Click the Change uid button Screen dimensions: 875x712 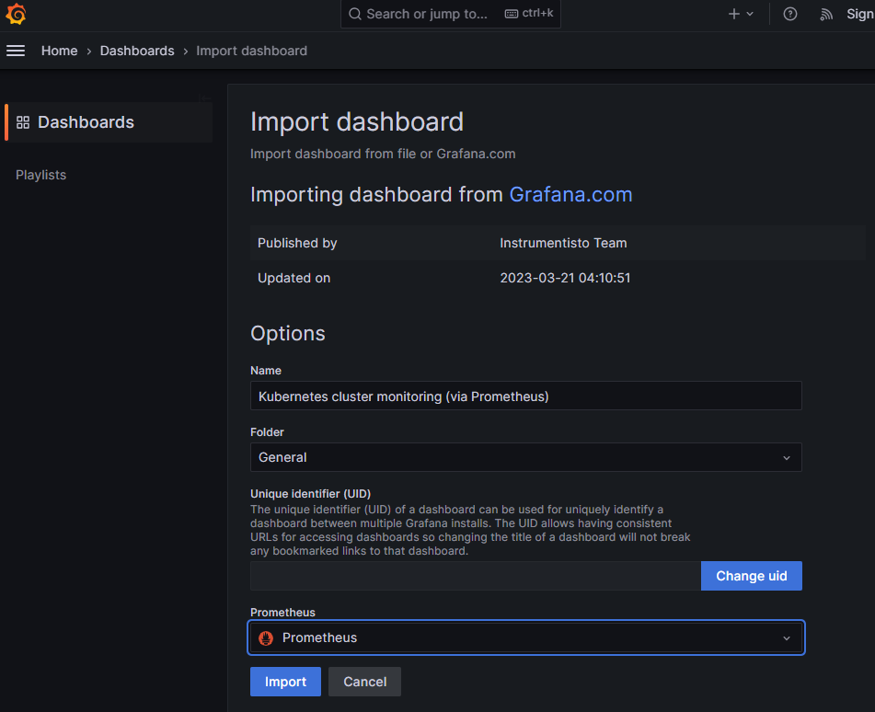pyautogui.click(x=751, y=576)
